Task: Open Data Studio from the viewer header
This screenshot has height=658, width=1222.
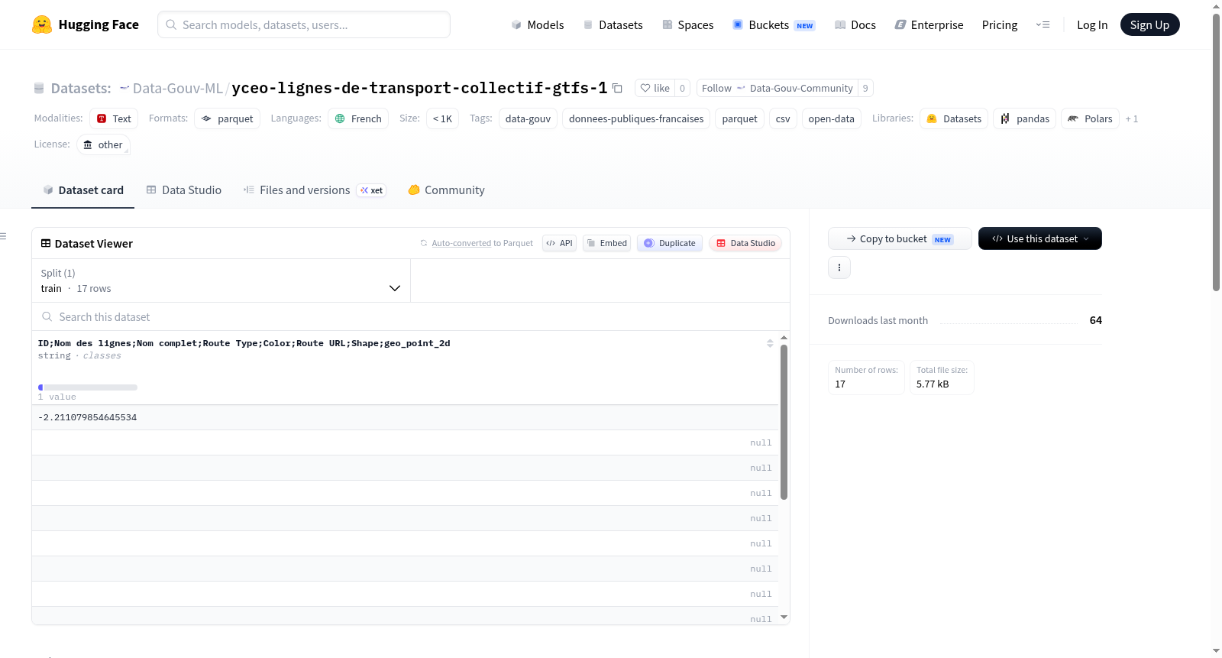Action: (745, 243)
